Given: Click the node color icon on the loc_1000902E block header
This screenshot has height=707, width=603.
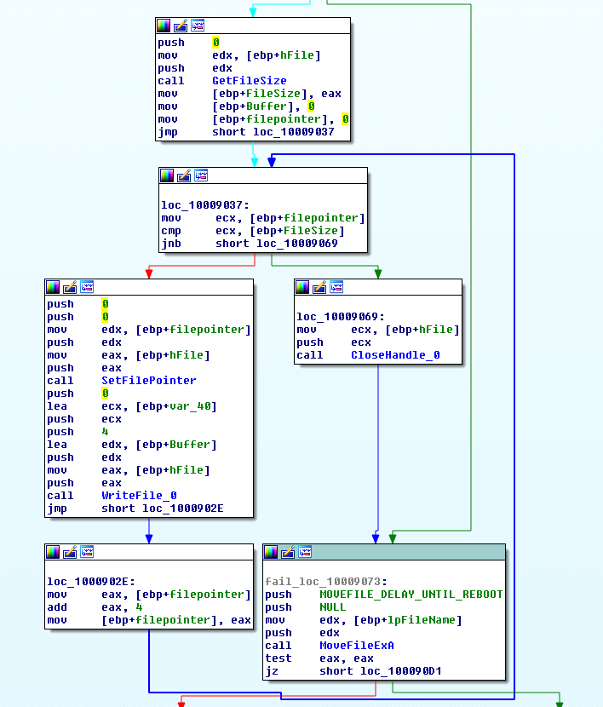Looking at the screenshot, I should click(53, 552).
